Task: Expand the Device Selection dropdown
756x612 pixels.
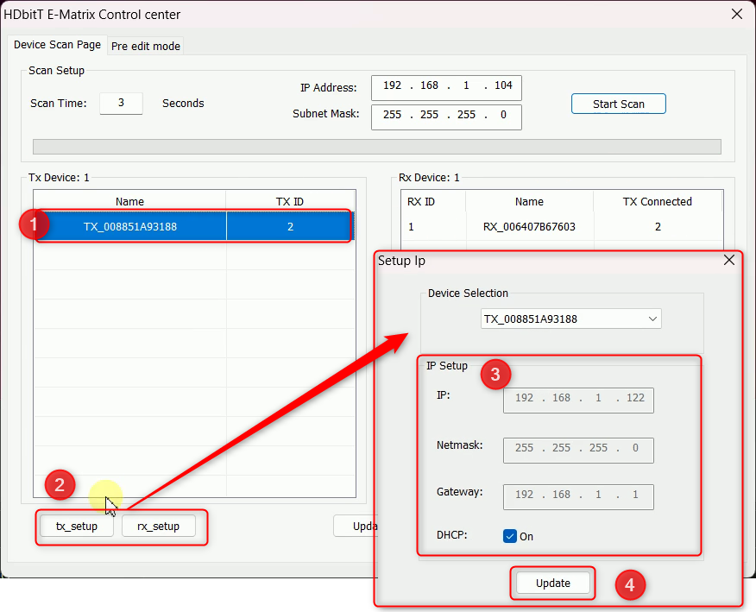Action: click(x=652, y=319)
